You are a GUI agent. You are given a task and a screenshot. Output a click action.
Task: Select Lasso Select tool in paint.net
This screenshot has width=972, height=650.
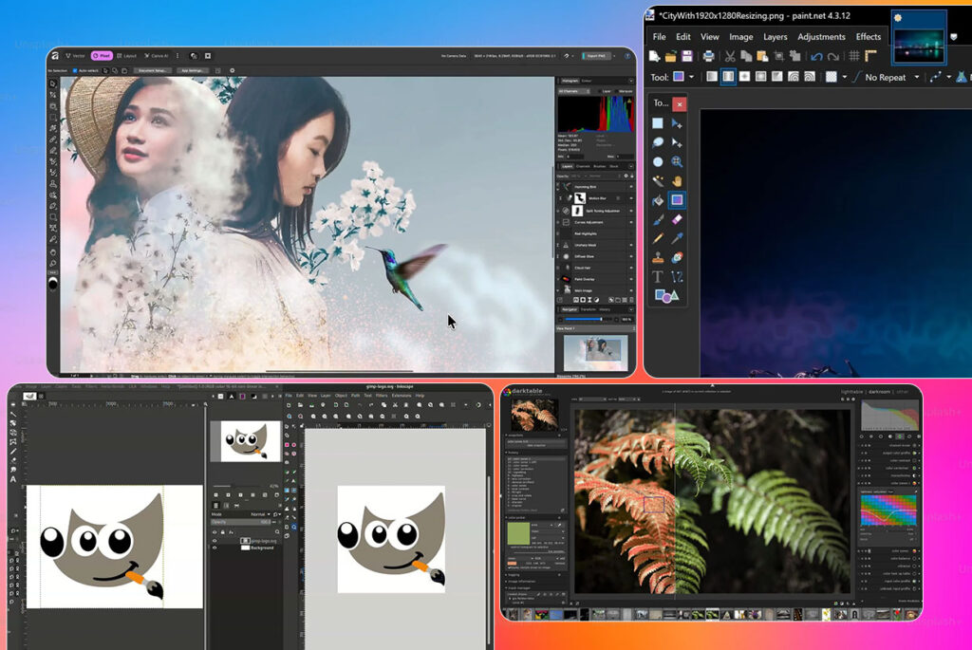658,142
